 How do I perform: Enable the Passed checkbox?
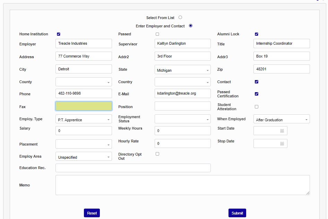coord(157,34)
